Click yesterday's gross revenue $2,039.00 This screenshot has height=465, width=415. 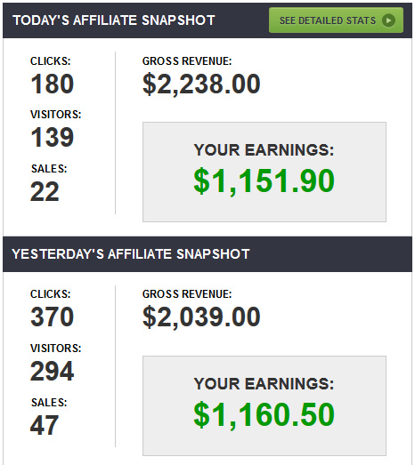tap(201, 317)
